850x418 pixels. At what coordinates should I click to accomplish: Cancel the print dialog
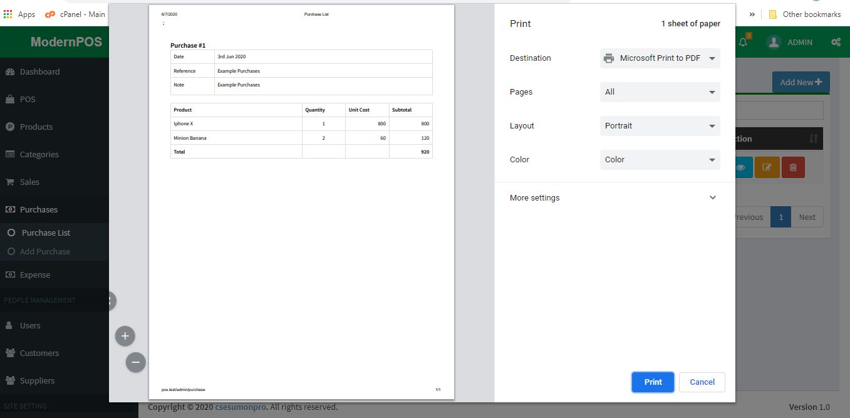702,382
